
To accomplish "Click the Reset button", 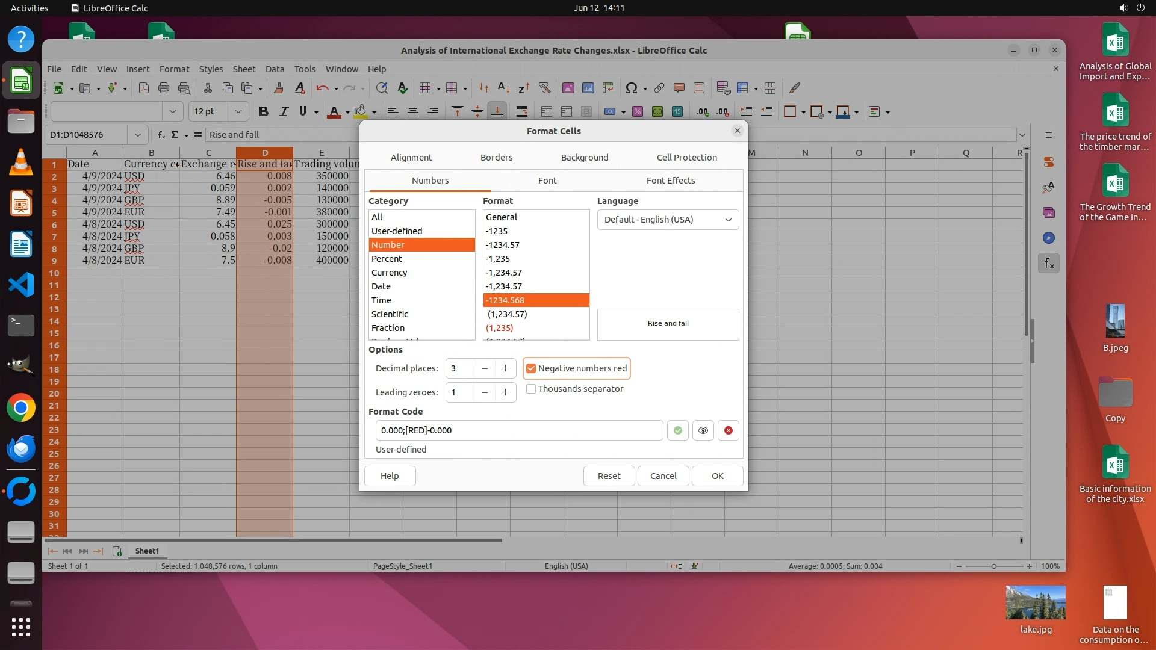I will coord(609,476).
